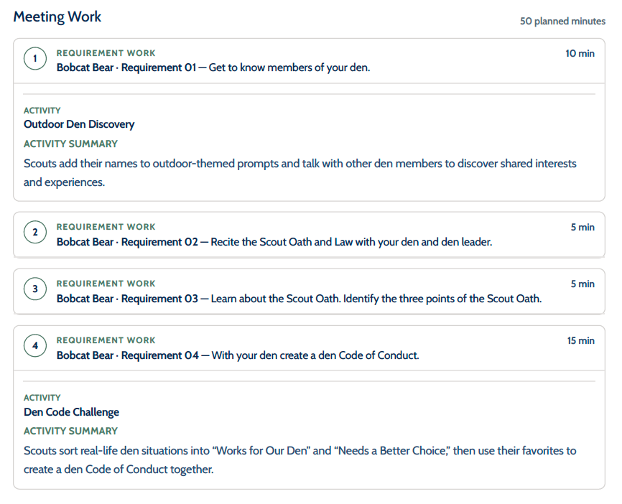Click the step 4 circle icon
The width and height of the screenshot is (622, 504).
(35, 345)
